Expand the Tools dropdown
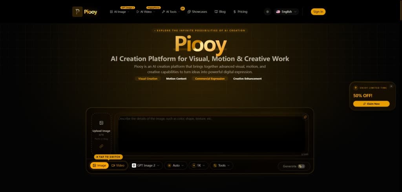Image resolution: width=402 pixels, height=192 pixels. pyautogui.click(x=221, y=165)
